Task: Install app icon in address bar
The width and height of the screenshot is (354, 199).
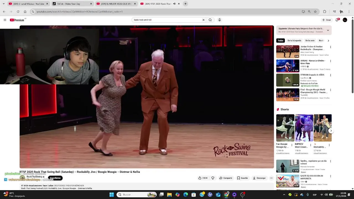Action: pyautogui.click(x=303, y=12)
